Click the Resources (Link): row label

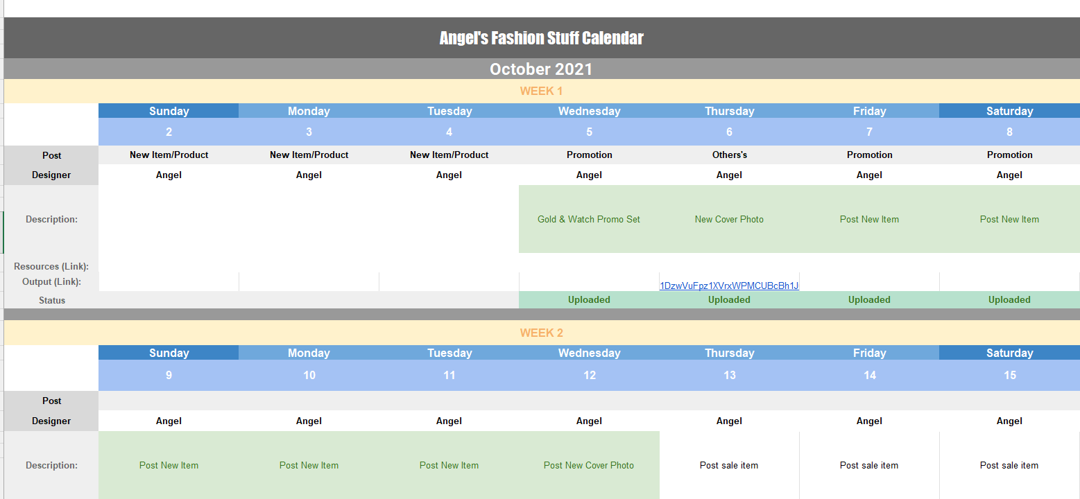click(x=51, y=266)
